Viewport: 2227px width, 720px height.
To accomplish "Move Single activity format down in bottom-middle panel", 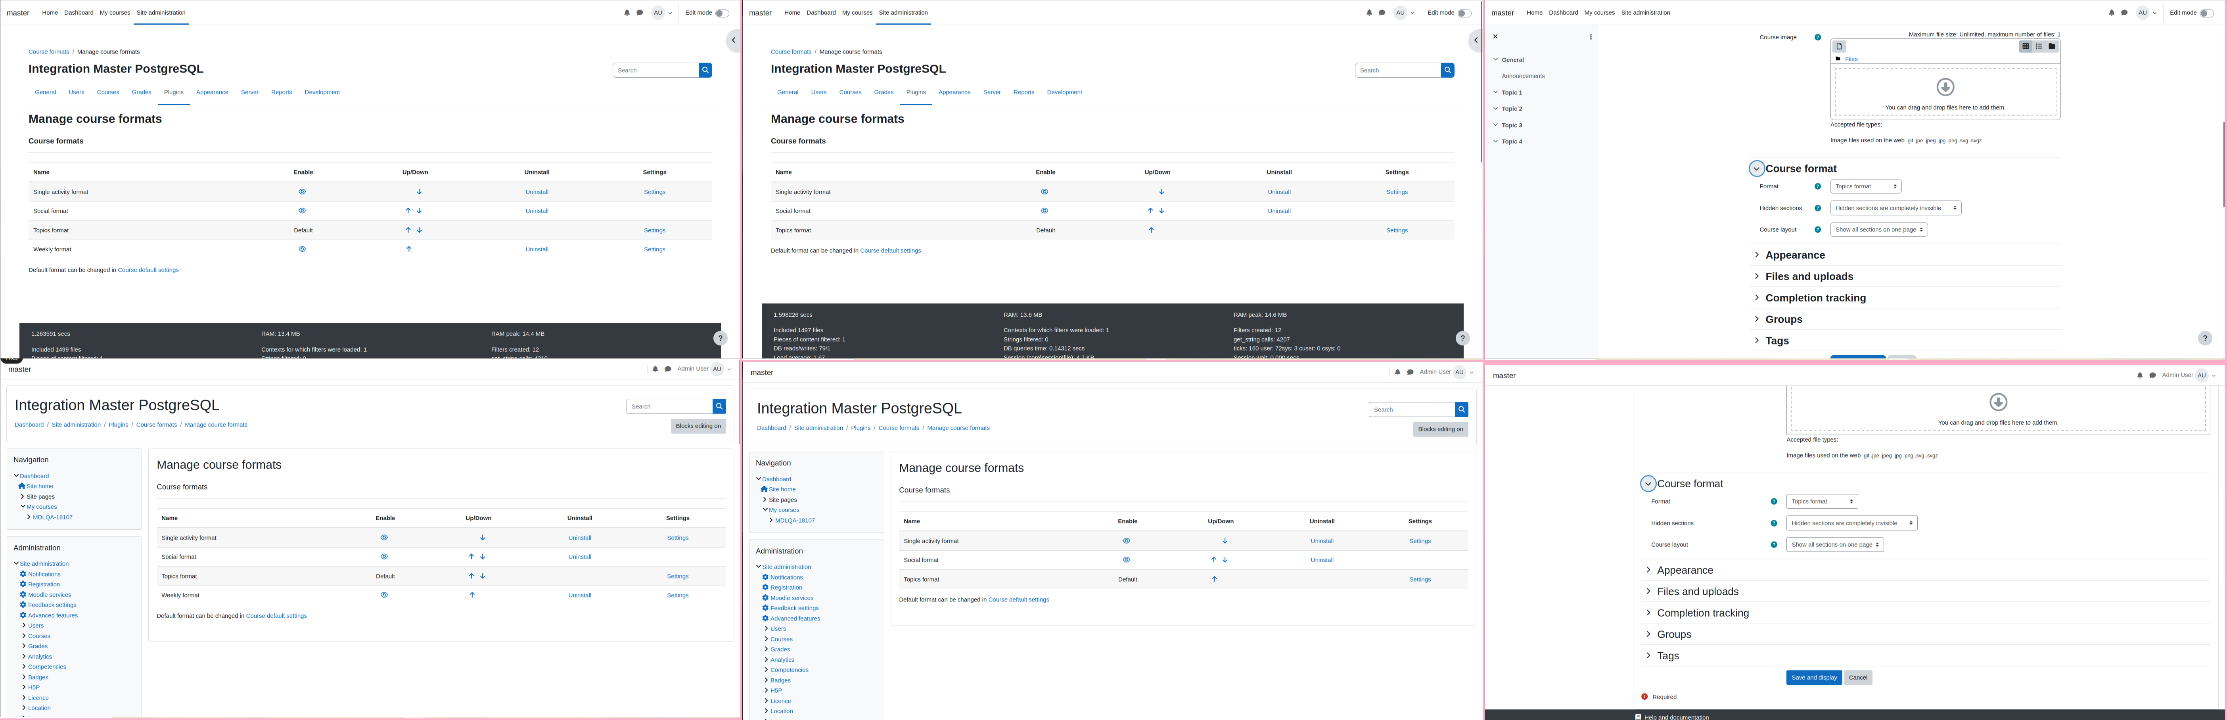I will 1225,541.
